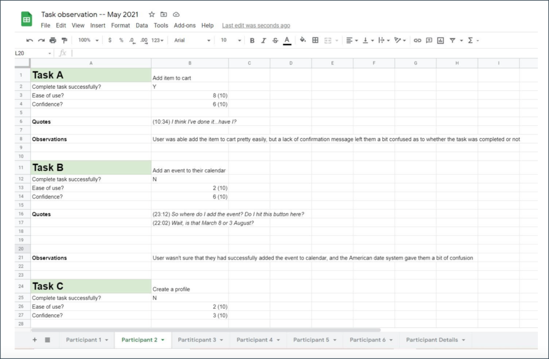Insert a comment from the toolbar
The width and height of the screenshot is (549, 359).
click(429, 40)
